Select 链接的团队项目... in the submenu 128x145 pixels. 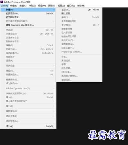tap(79, 37)
